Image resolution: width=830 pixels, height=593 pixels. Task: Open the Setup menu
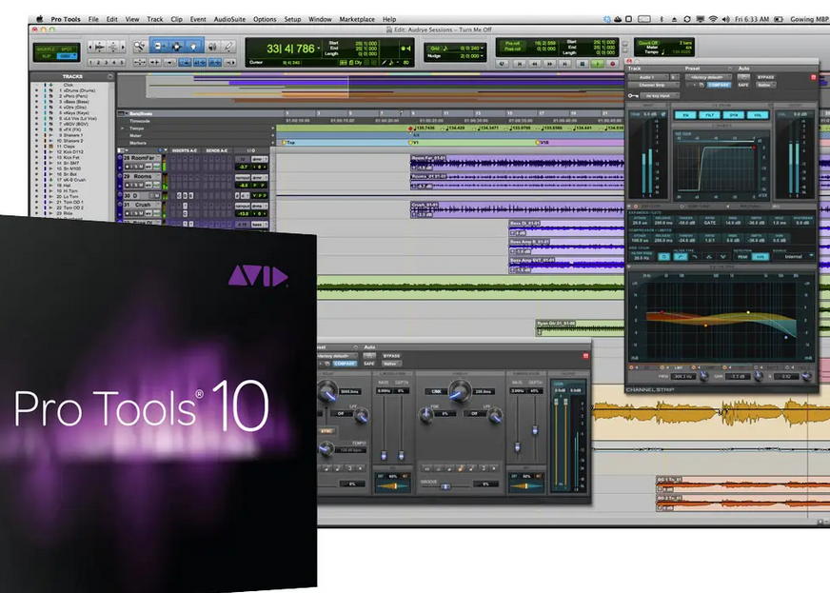click(292, 19)
